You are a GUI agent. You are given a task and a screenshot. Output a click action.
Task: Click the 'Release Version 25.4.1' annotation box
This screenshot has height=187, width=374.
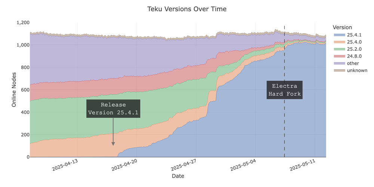(113, 108)
